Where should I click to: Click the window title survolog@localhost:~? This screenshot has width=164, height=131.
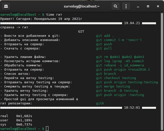click(x=82, y=6)
